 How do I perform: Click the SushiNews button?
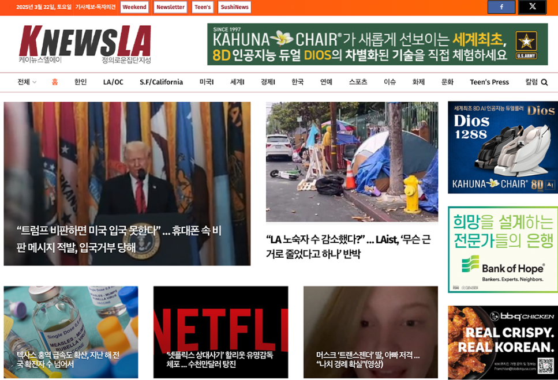(234, 7)
